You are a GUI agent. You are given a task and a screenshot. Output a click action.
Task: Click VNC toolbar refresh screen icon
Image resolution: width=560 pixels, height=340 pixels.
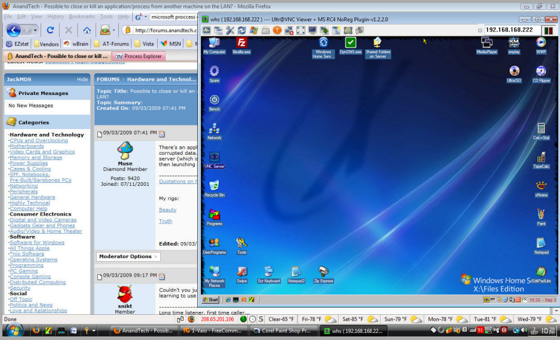[242, 30]
